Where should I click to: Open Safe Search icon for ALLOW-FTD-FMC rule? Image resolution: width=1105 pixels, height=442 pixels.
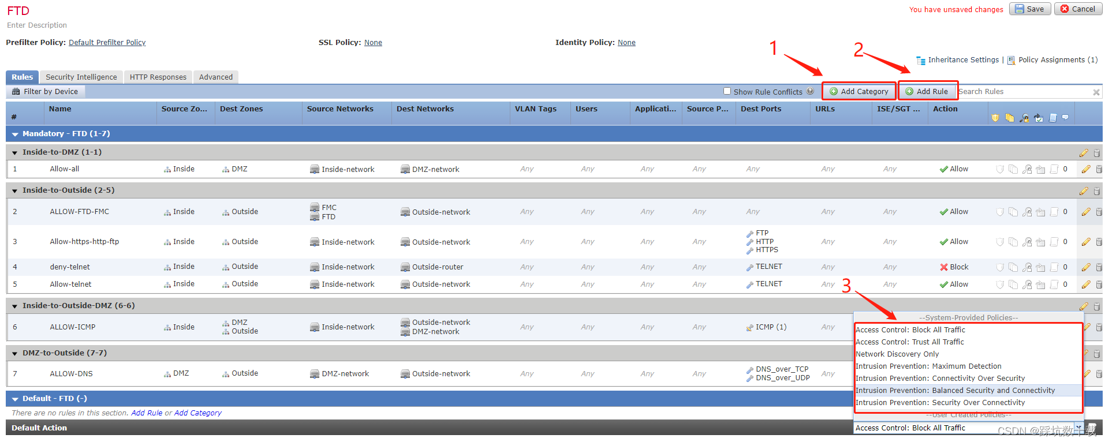(x=1027, y=212)
